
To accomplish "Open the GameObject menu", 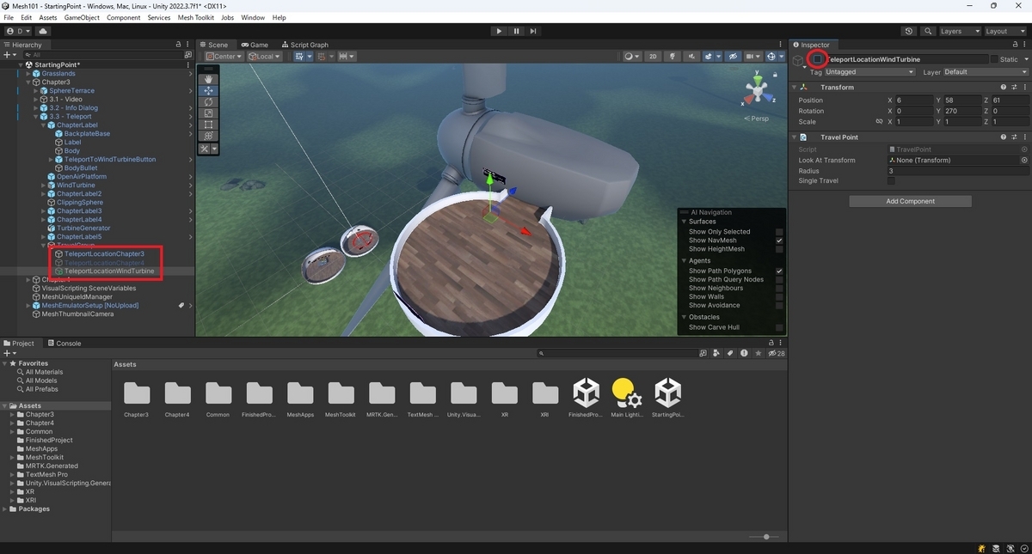I will (82, 17).
